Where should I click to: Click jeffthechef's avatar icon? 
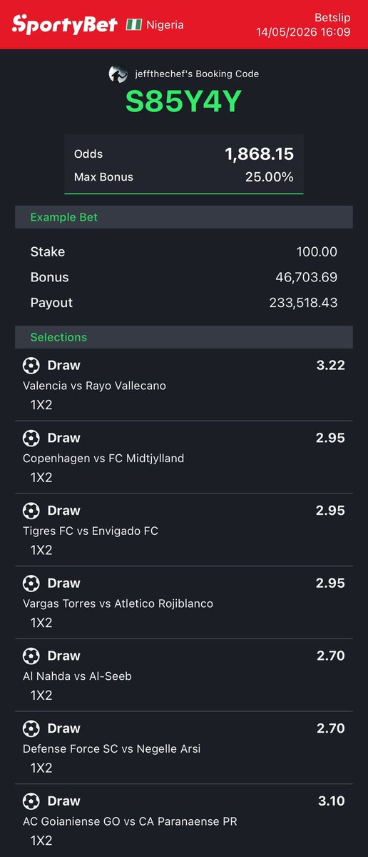coord(118,74)
